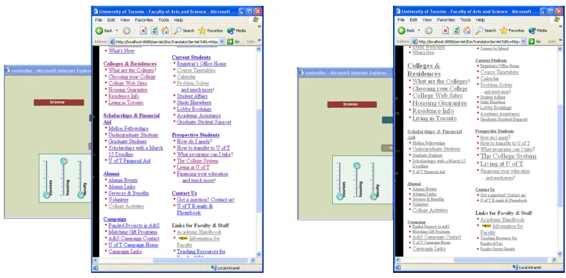Click horizontal scrollbar thumb in right browser window
Screen dimensions: 566x278
point(501,260)
